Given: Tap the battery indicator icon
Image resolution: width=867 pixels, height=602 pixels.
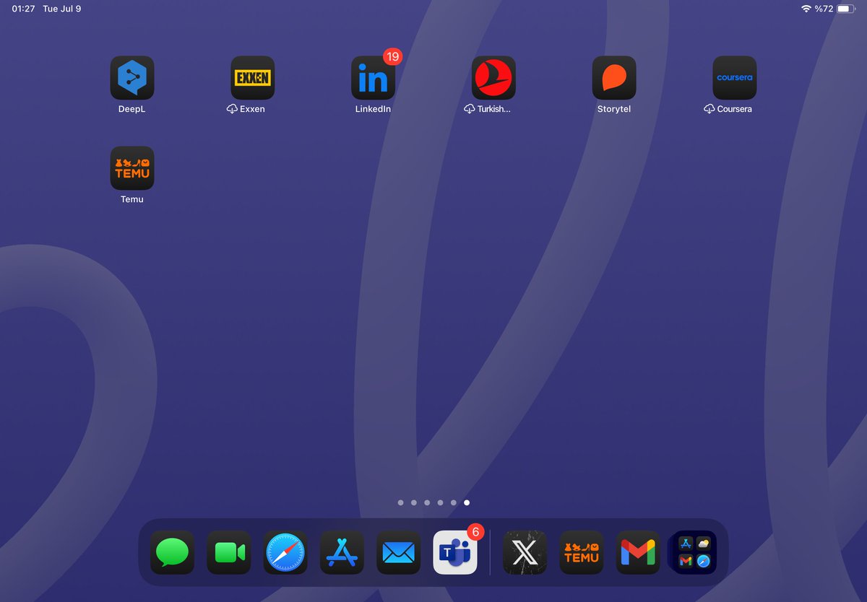Looking at the screenshot, I should pos(847,9).
